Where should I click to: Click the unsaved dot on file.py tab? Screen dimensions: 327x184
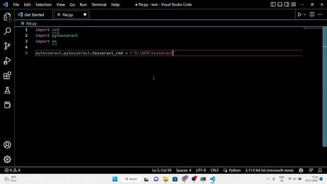(x=85, y=15)
